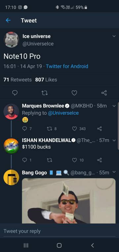Viewport: 119px width, 252px height.
Task: Open the @UniverseIce mention link
Action: click(63, 113)
